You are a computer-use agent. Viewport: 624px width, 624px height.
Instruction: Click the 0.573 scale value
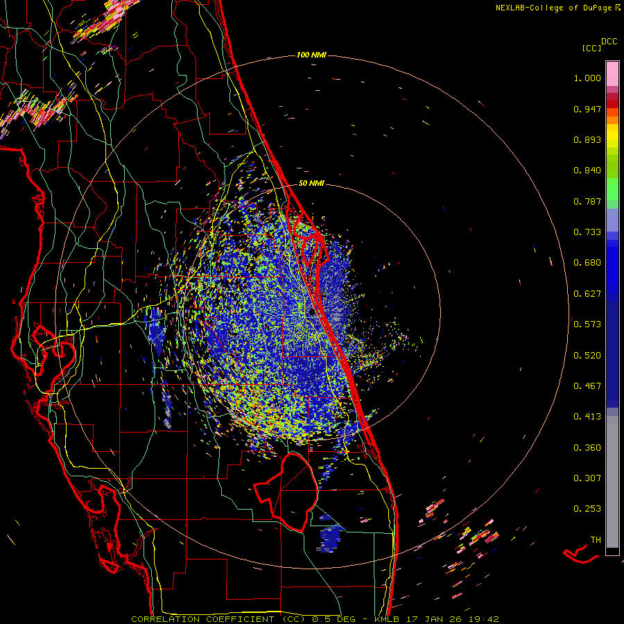587,324
